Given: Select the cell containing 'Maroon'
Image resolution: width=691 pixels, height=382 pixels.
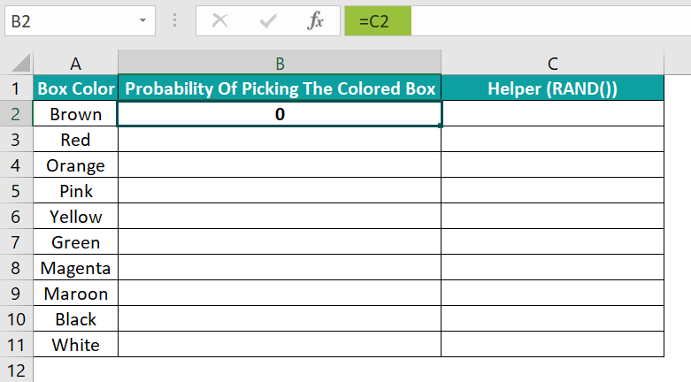Looking at the screenshot, I should [76, 293].
